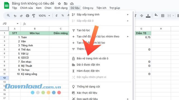Click the 'GDCD' cell

coord(35,58)
